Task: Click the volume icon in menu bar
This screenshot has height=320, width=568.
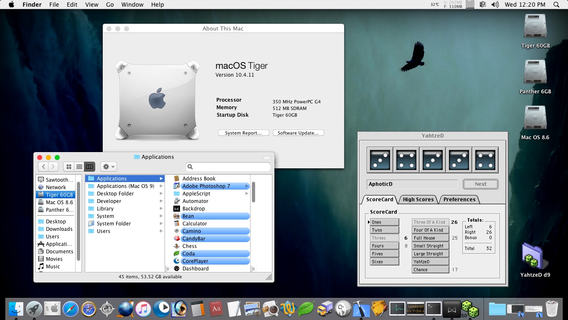Action: point(495,5)
